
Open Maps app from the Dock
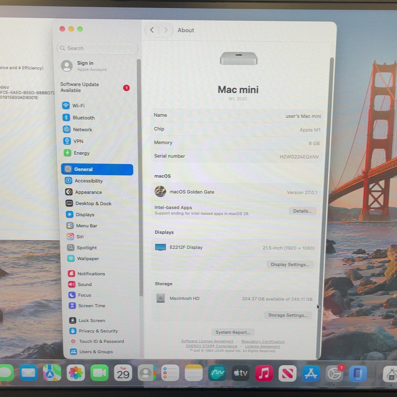click(x=52, y=373)
